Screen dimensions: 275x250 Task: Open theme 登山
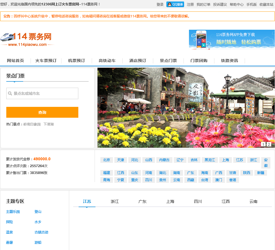click(x=38, y=212)
